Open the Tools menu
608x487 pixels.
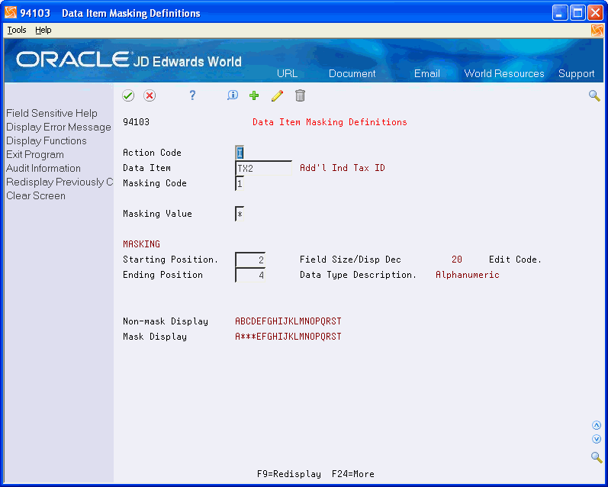click(17, 31)
